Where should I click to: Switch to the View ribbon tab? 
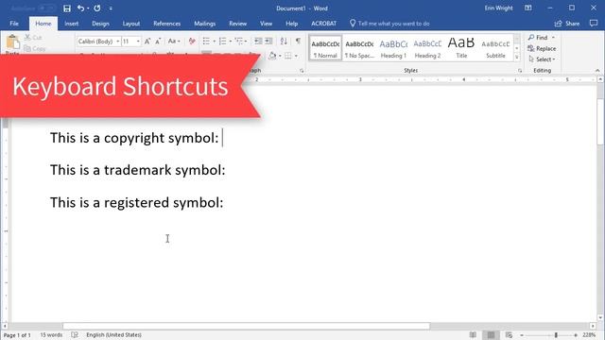tap(266, 24)
